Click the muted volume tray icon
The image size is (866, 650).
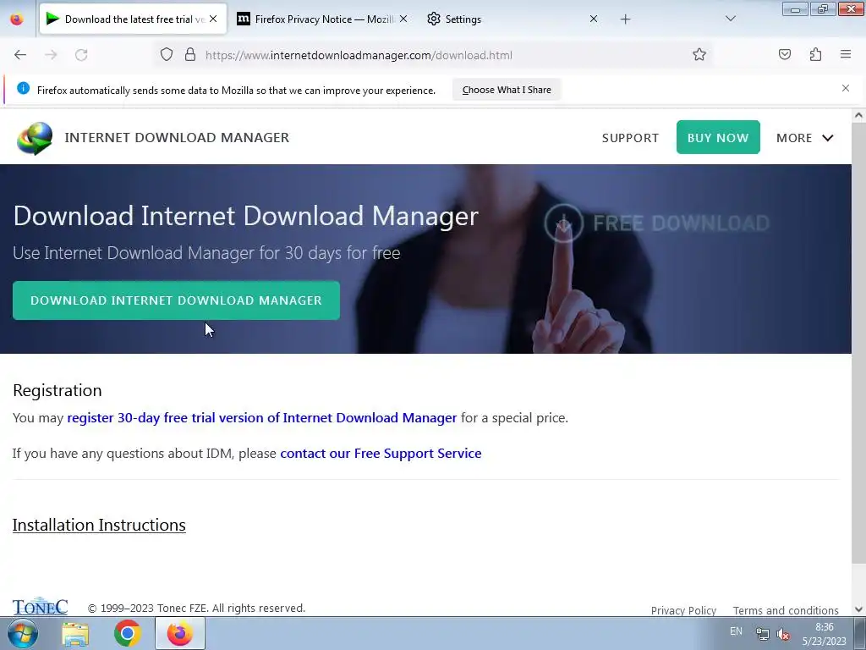coord(782,634)
